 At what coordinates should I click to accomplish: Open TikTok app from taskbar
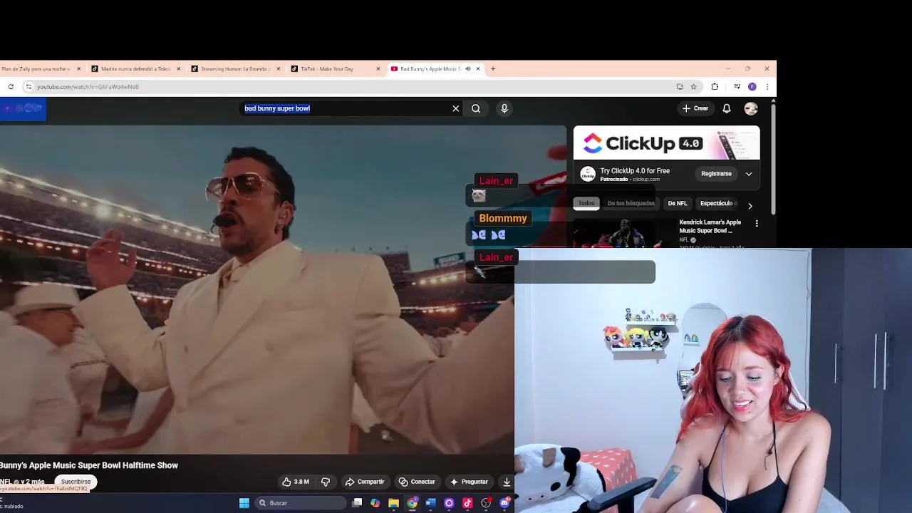[467, 503]
